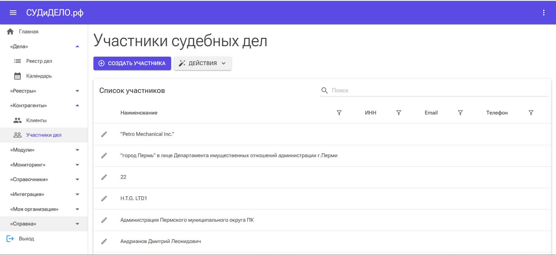Open the three-dot options menu
This screenshot has width=556, height=255.
543,13
